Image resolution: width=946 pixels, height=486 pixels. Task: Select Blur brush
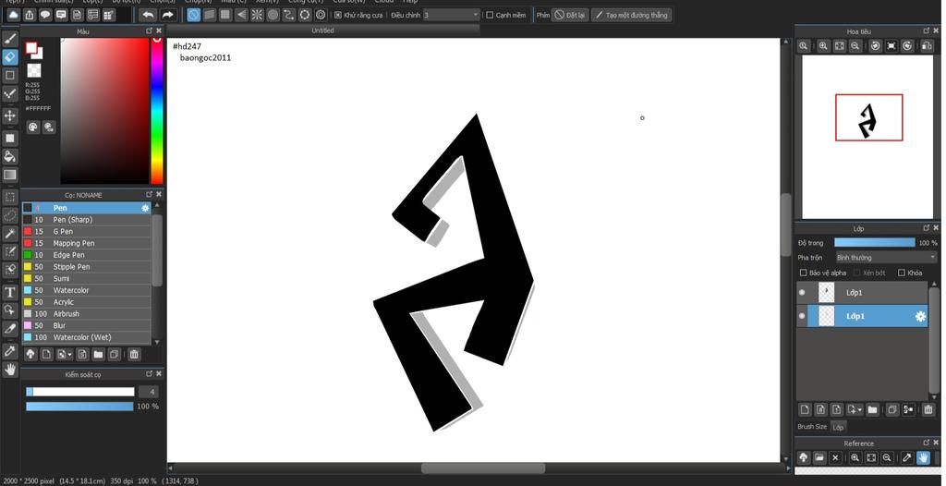[x=86, y=325]
